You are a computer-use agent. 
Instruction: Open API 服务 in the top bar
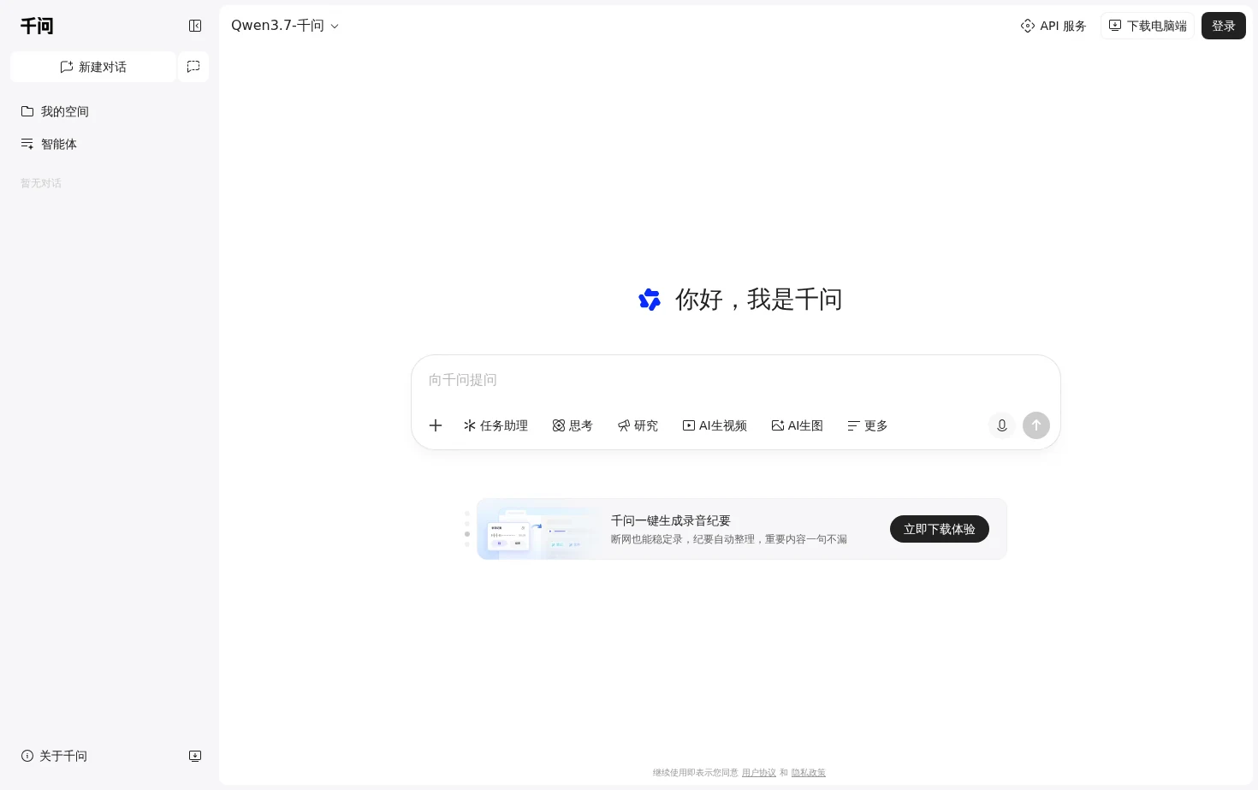(1053, 26)
